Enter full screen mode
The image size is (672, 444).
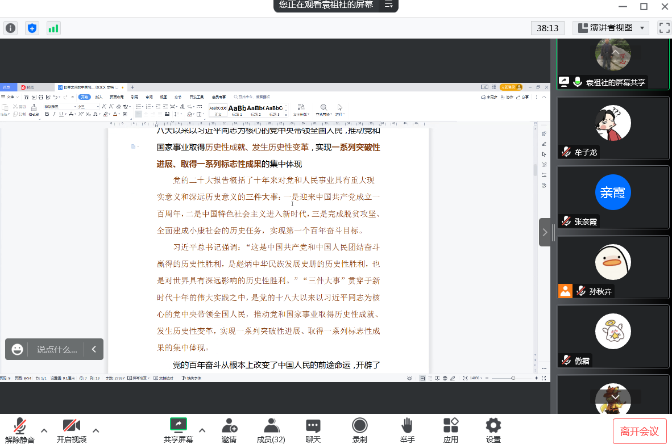(664, 27)
